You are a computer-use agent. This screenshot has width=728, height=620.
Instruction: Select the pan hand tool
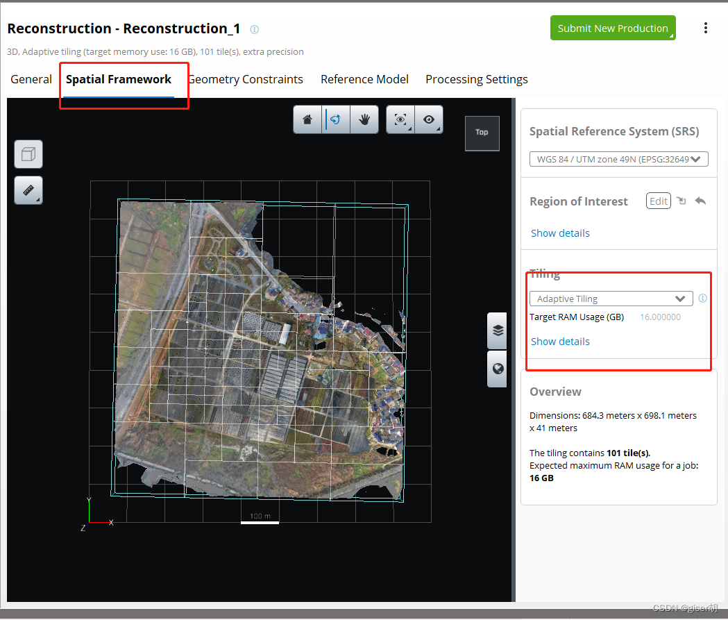pyautogui.click(x=364, y=120)
